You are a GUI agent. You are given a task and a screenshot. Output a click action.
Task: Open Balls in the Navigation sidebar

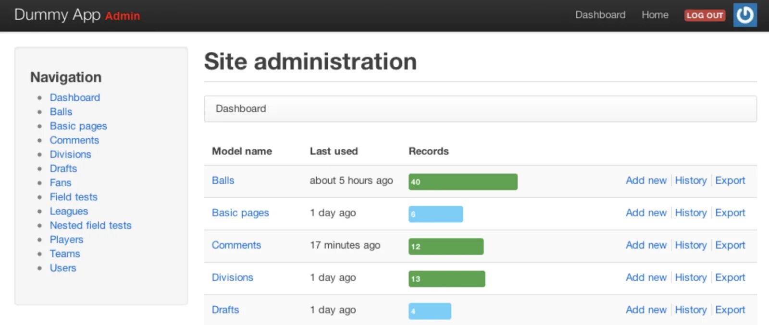tap(61, 112)
